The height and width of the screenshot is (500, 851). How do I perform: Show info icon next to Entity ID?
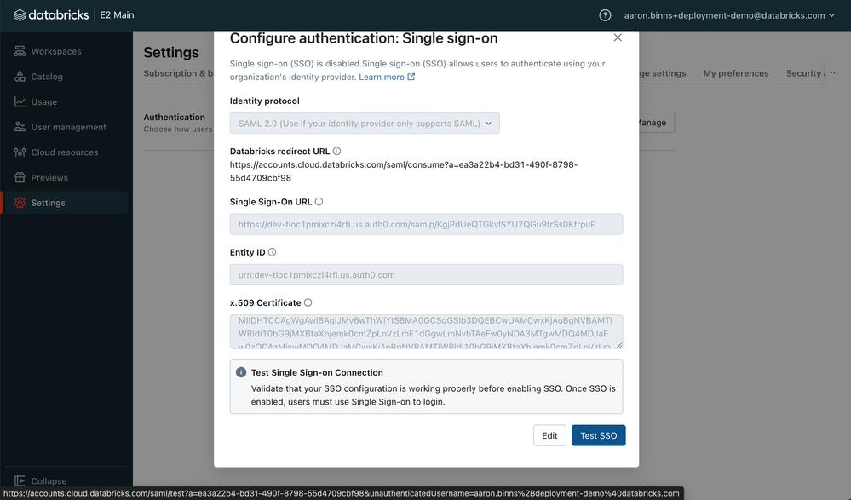272,252
